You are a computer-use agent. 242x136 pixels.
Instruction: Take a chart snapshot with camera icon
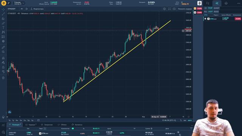[x=174, y=9]
